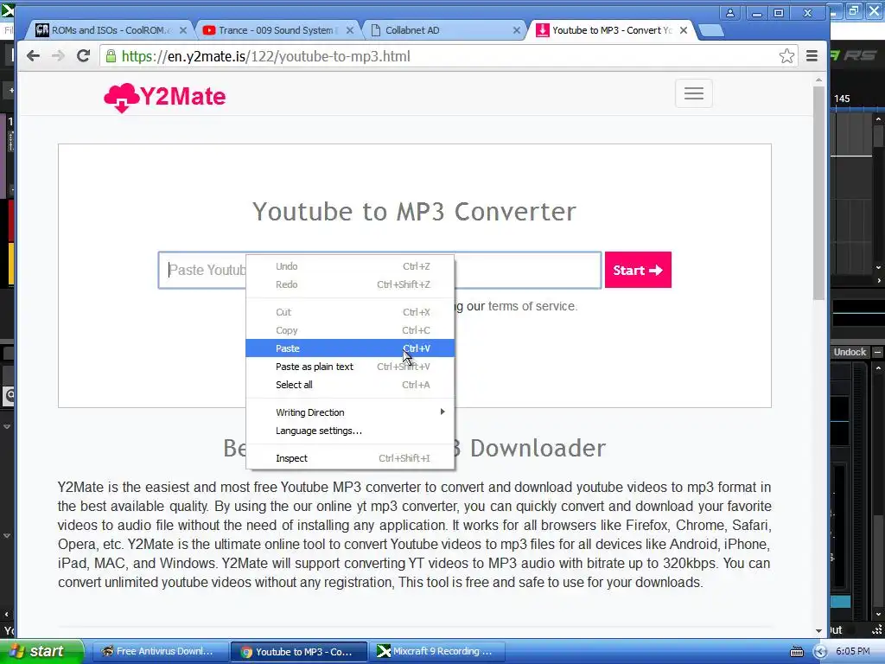Click the pink Start button
This screenshot has height=664, width=885.
pos(638,270)
